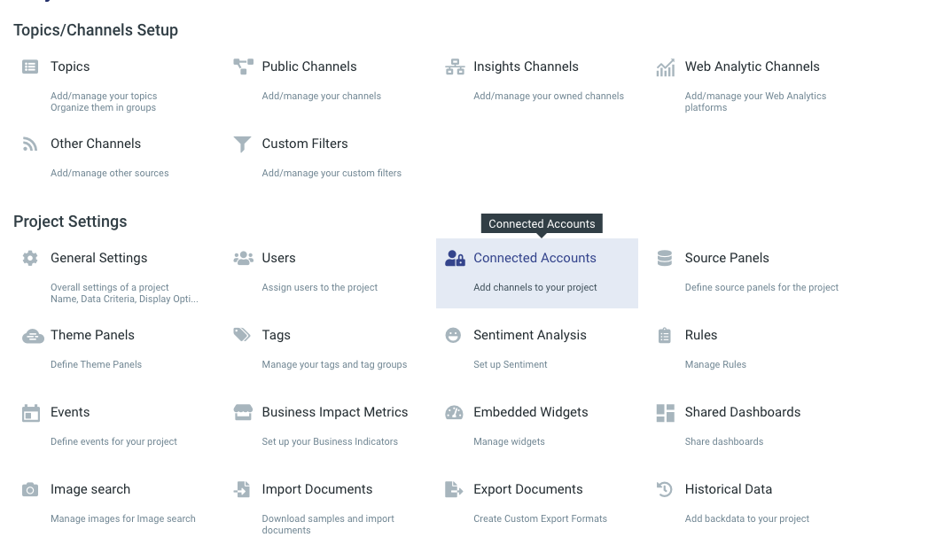
Task: Open Theme Panels
Action: tap(92, 335)
